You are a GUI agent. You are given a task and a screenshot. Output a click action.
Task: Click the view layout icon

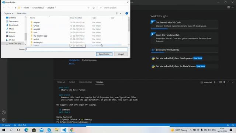coord(117,13)
